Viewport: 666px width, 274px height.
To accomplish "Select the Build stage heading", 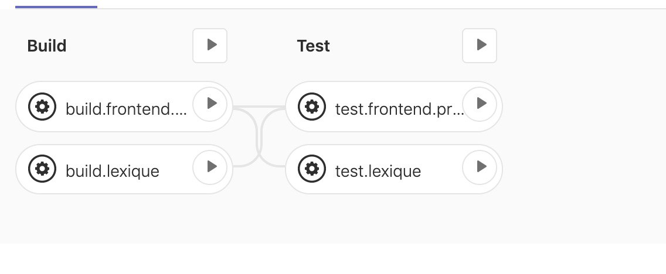I will 47,46.
